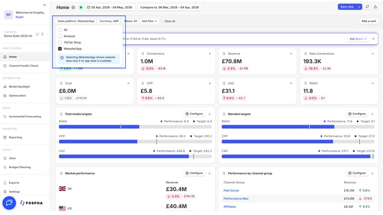Image resolution: width=383 pixels, height=215 pixels.
Task: Open the Save view dropdown arrow
Action: coord(359,7)
